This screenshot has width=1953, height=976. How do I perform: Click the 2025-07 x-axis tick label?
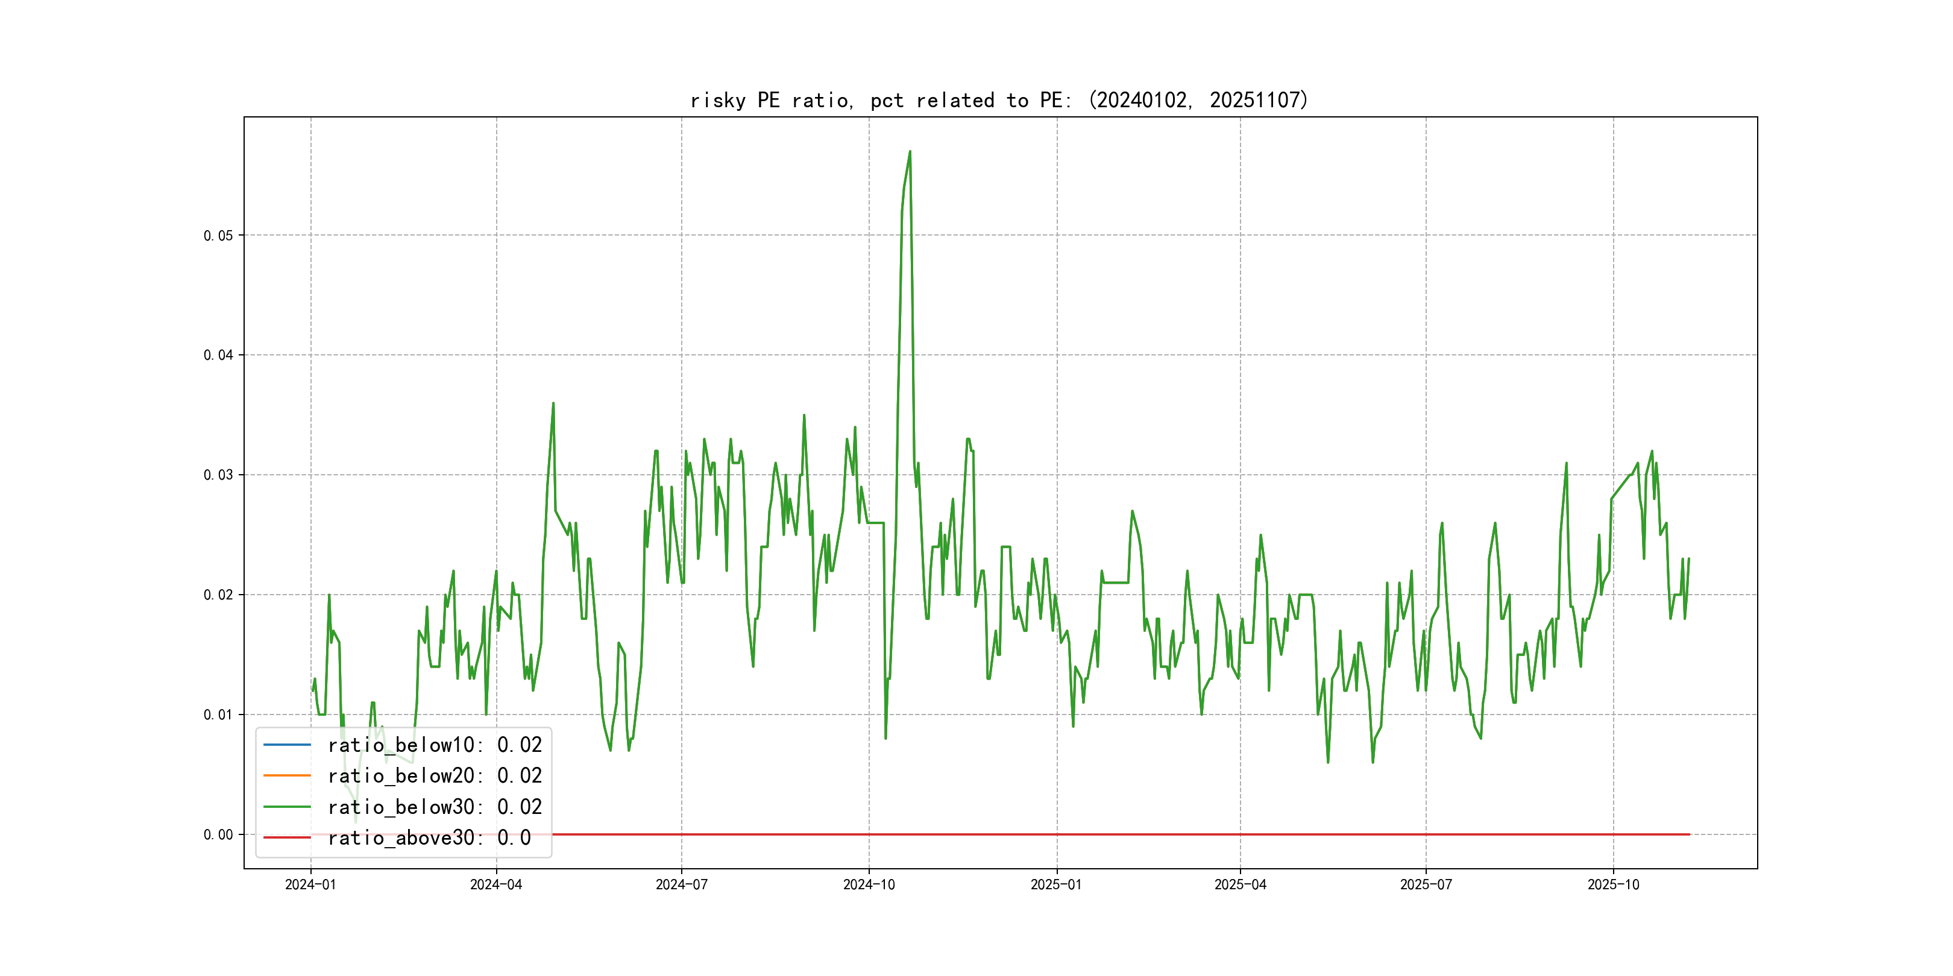coord(1426,885)
